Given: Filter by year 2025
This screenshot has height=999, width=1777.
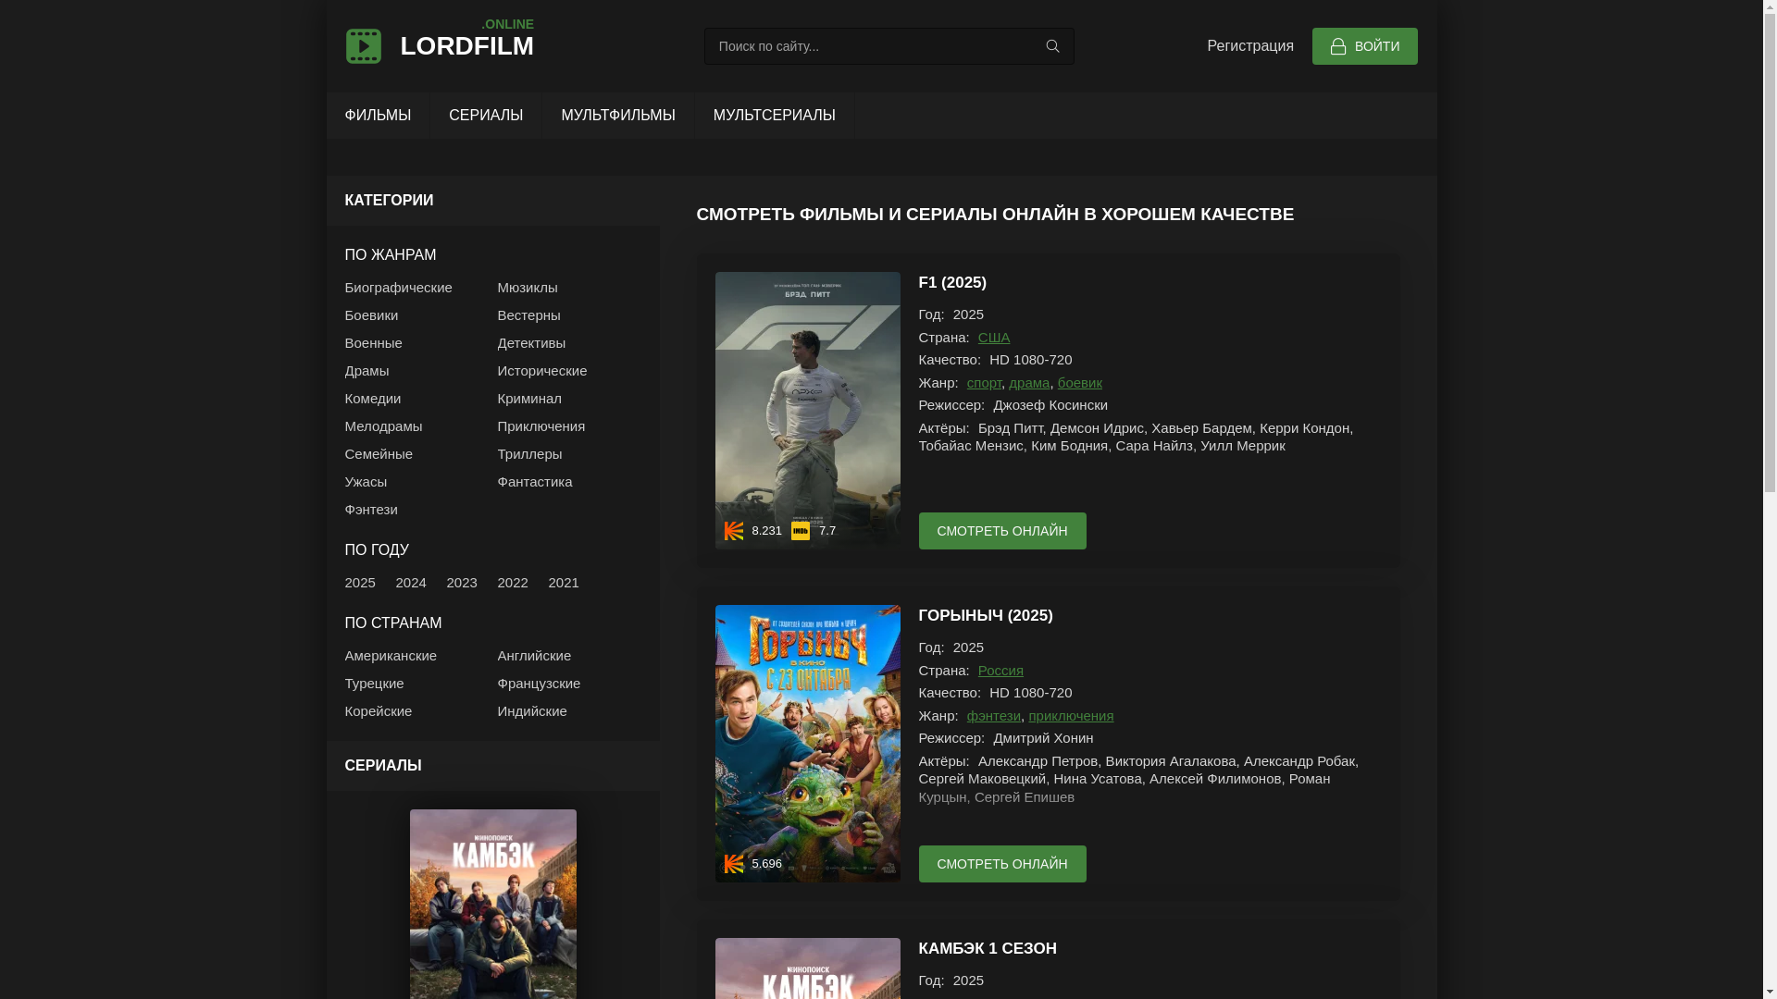Looking at the screenshot, I should tap(360, 583).
